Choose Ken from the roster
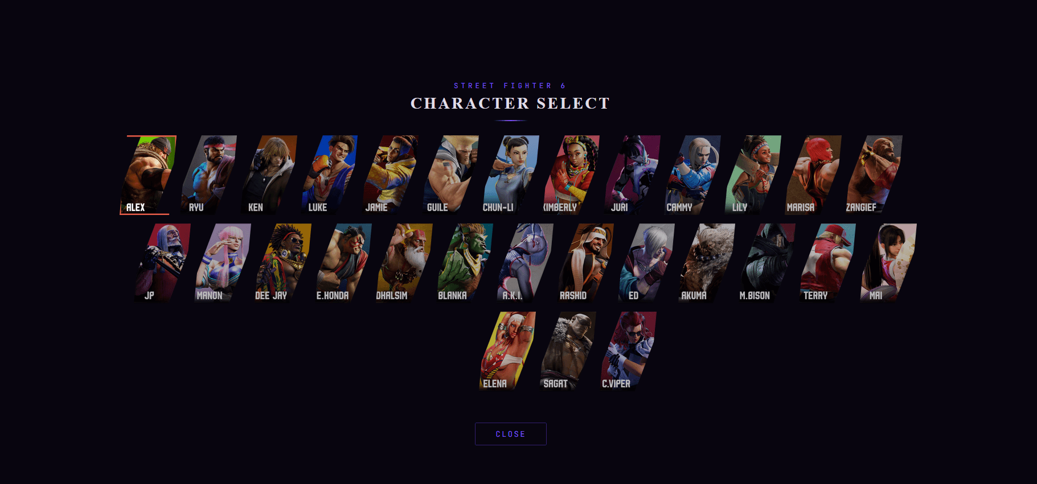This screenshot has width=1037, height=484. click(x=269, y=175)
